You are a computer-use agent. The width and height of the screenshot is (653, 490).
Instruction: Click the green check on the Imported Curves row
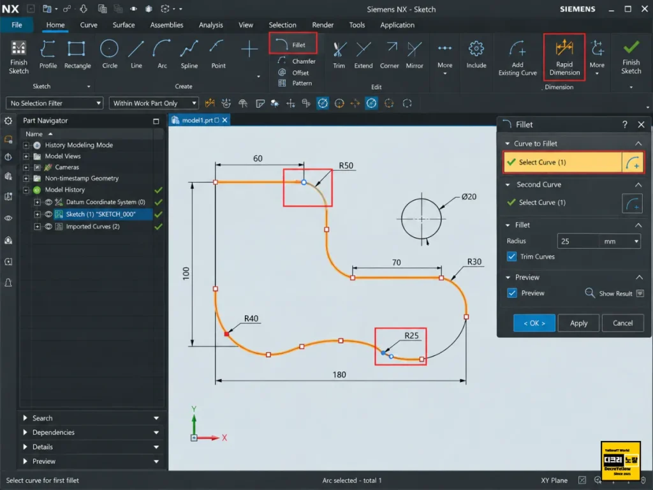(158, 227)
